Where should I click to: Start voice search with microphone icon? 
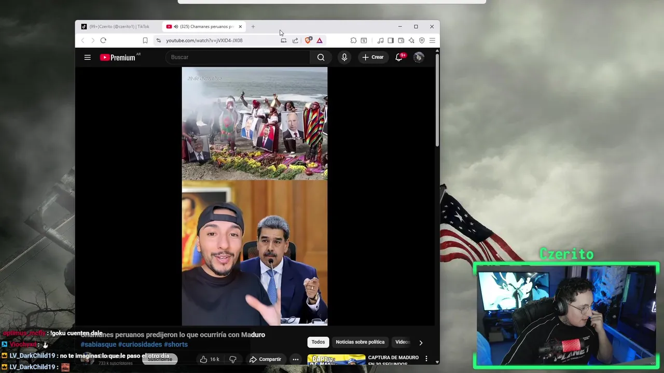[344, 58]
